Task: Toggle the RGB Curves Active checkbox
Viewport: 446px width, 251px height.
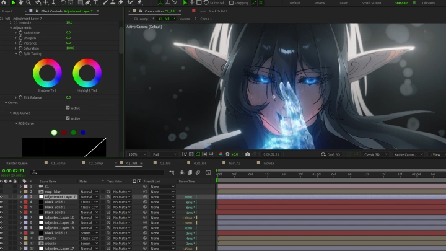Action: coord(68,118)
